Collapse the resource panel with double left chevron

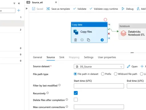coord(19,3)
